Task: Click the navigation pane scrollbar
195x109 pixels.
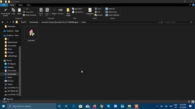Action: click(x=20, y=71)
